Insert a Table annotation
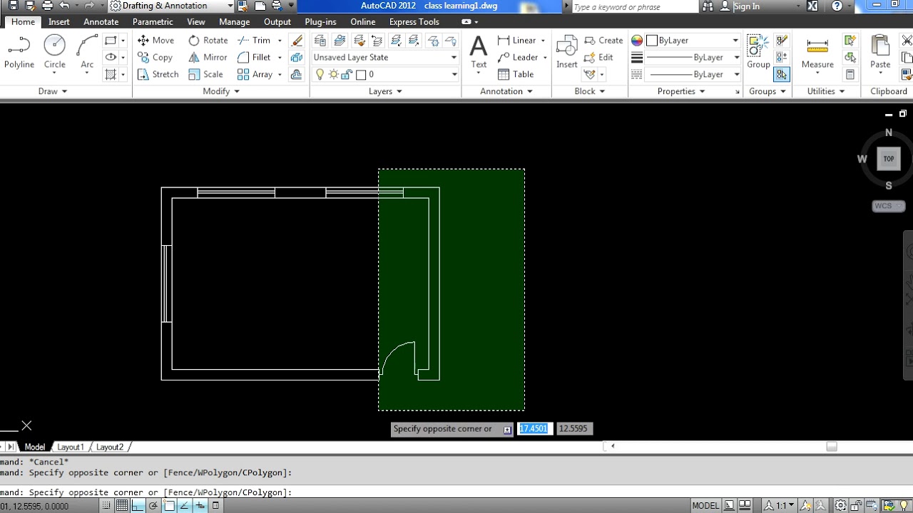 click(x=516, y=74)
